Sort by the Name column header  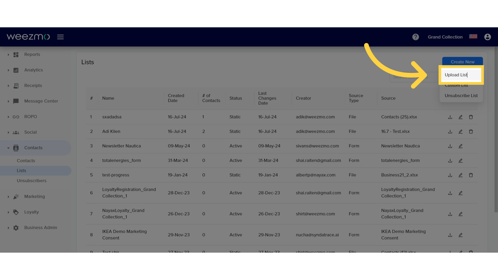pyautogui.click(x=108, y=98)
